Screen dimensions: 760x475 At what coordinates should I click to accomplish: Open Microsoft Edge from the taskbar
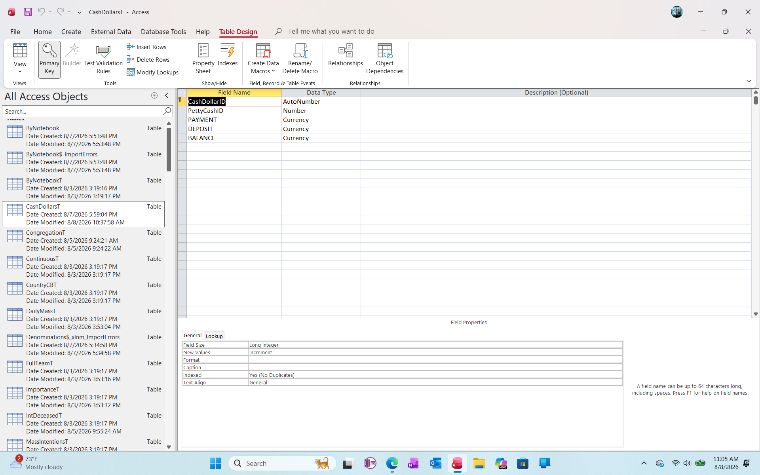click(392, 463)
